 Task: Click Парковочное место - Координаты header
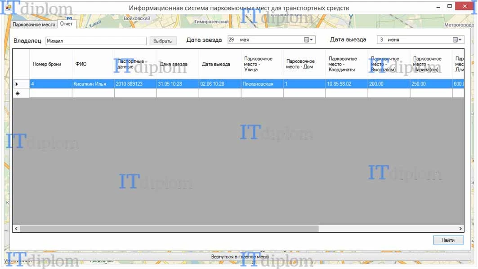click(x=347, y=64)
